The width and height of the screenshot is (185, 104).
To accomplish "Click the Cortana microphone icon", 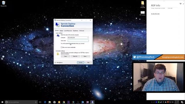I will pos(36,102).
